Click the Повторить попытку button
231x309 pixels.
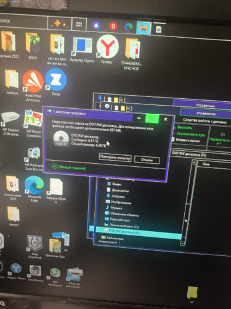(x=115, y=158)
